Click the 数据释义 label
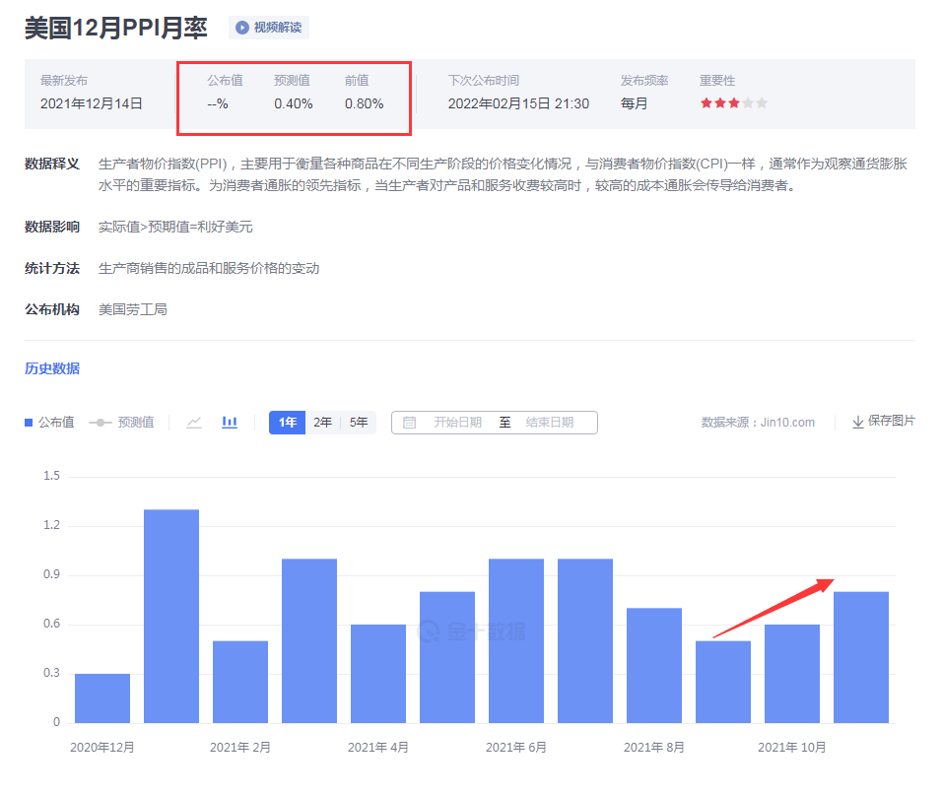 [52, 164]
